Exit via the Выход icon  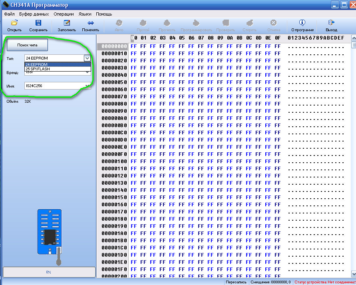click(331, 22)
